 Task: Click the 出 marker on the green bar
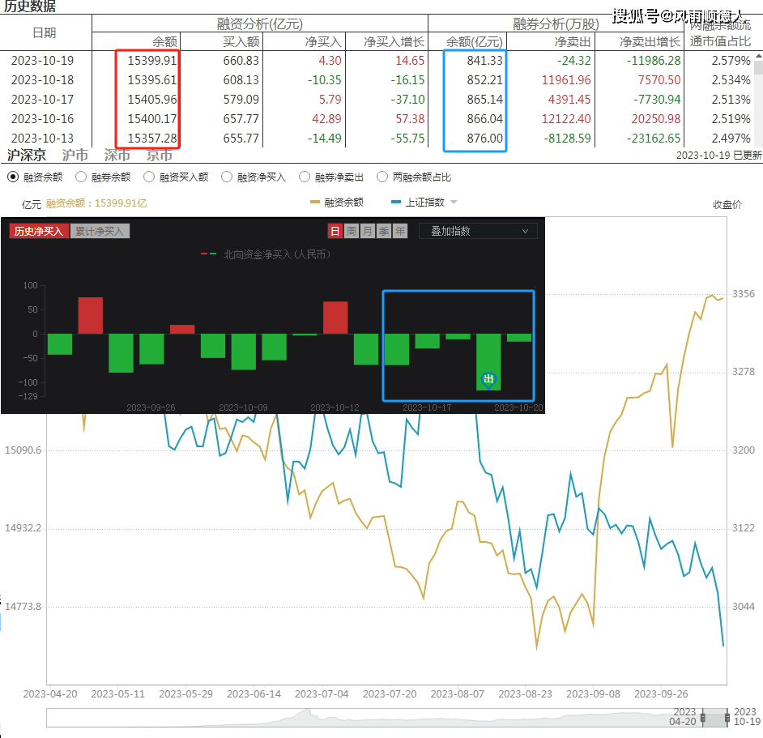[x=488, y=379]
